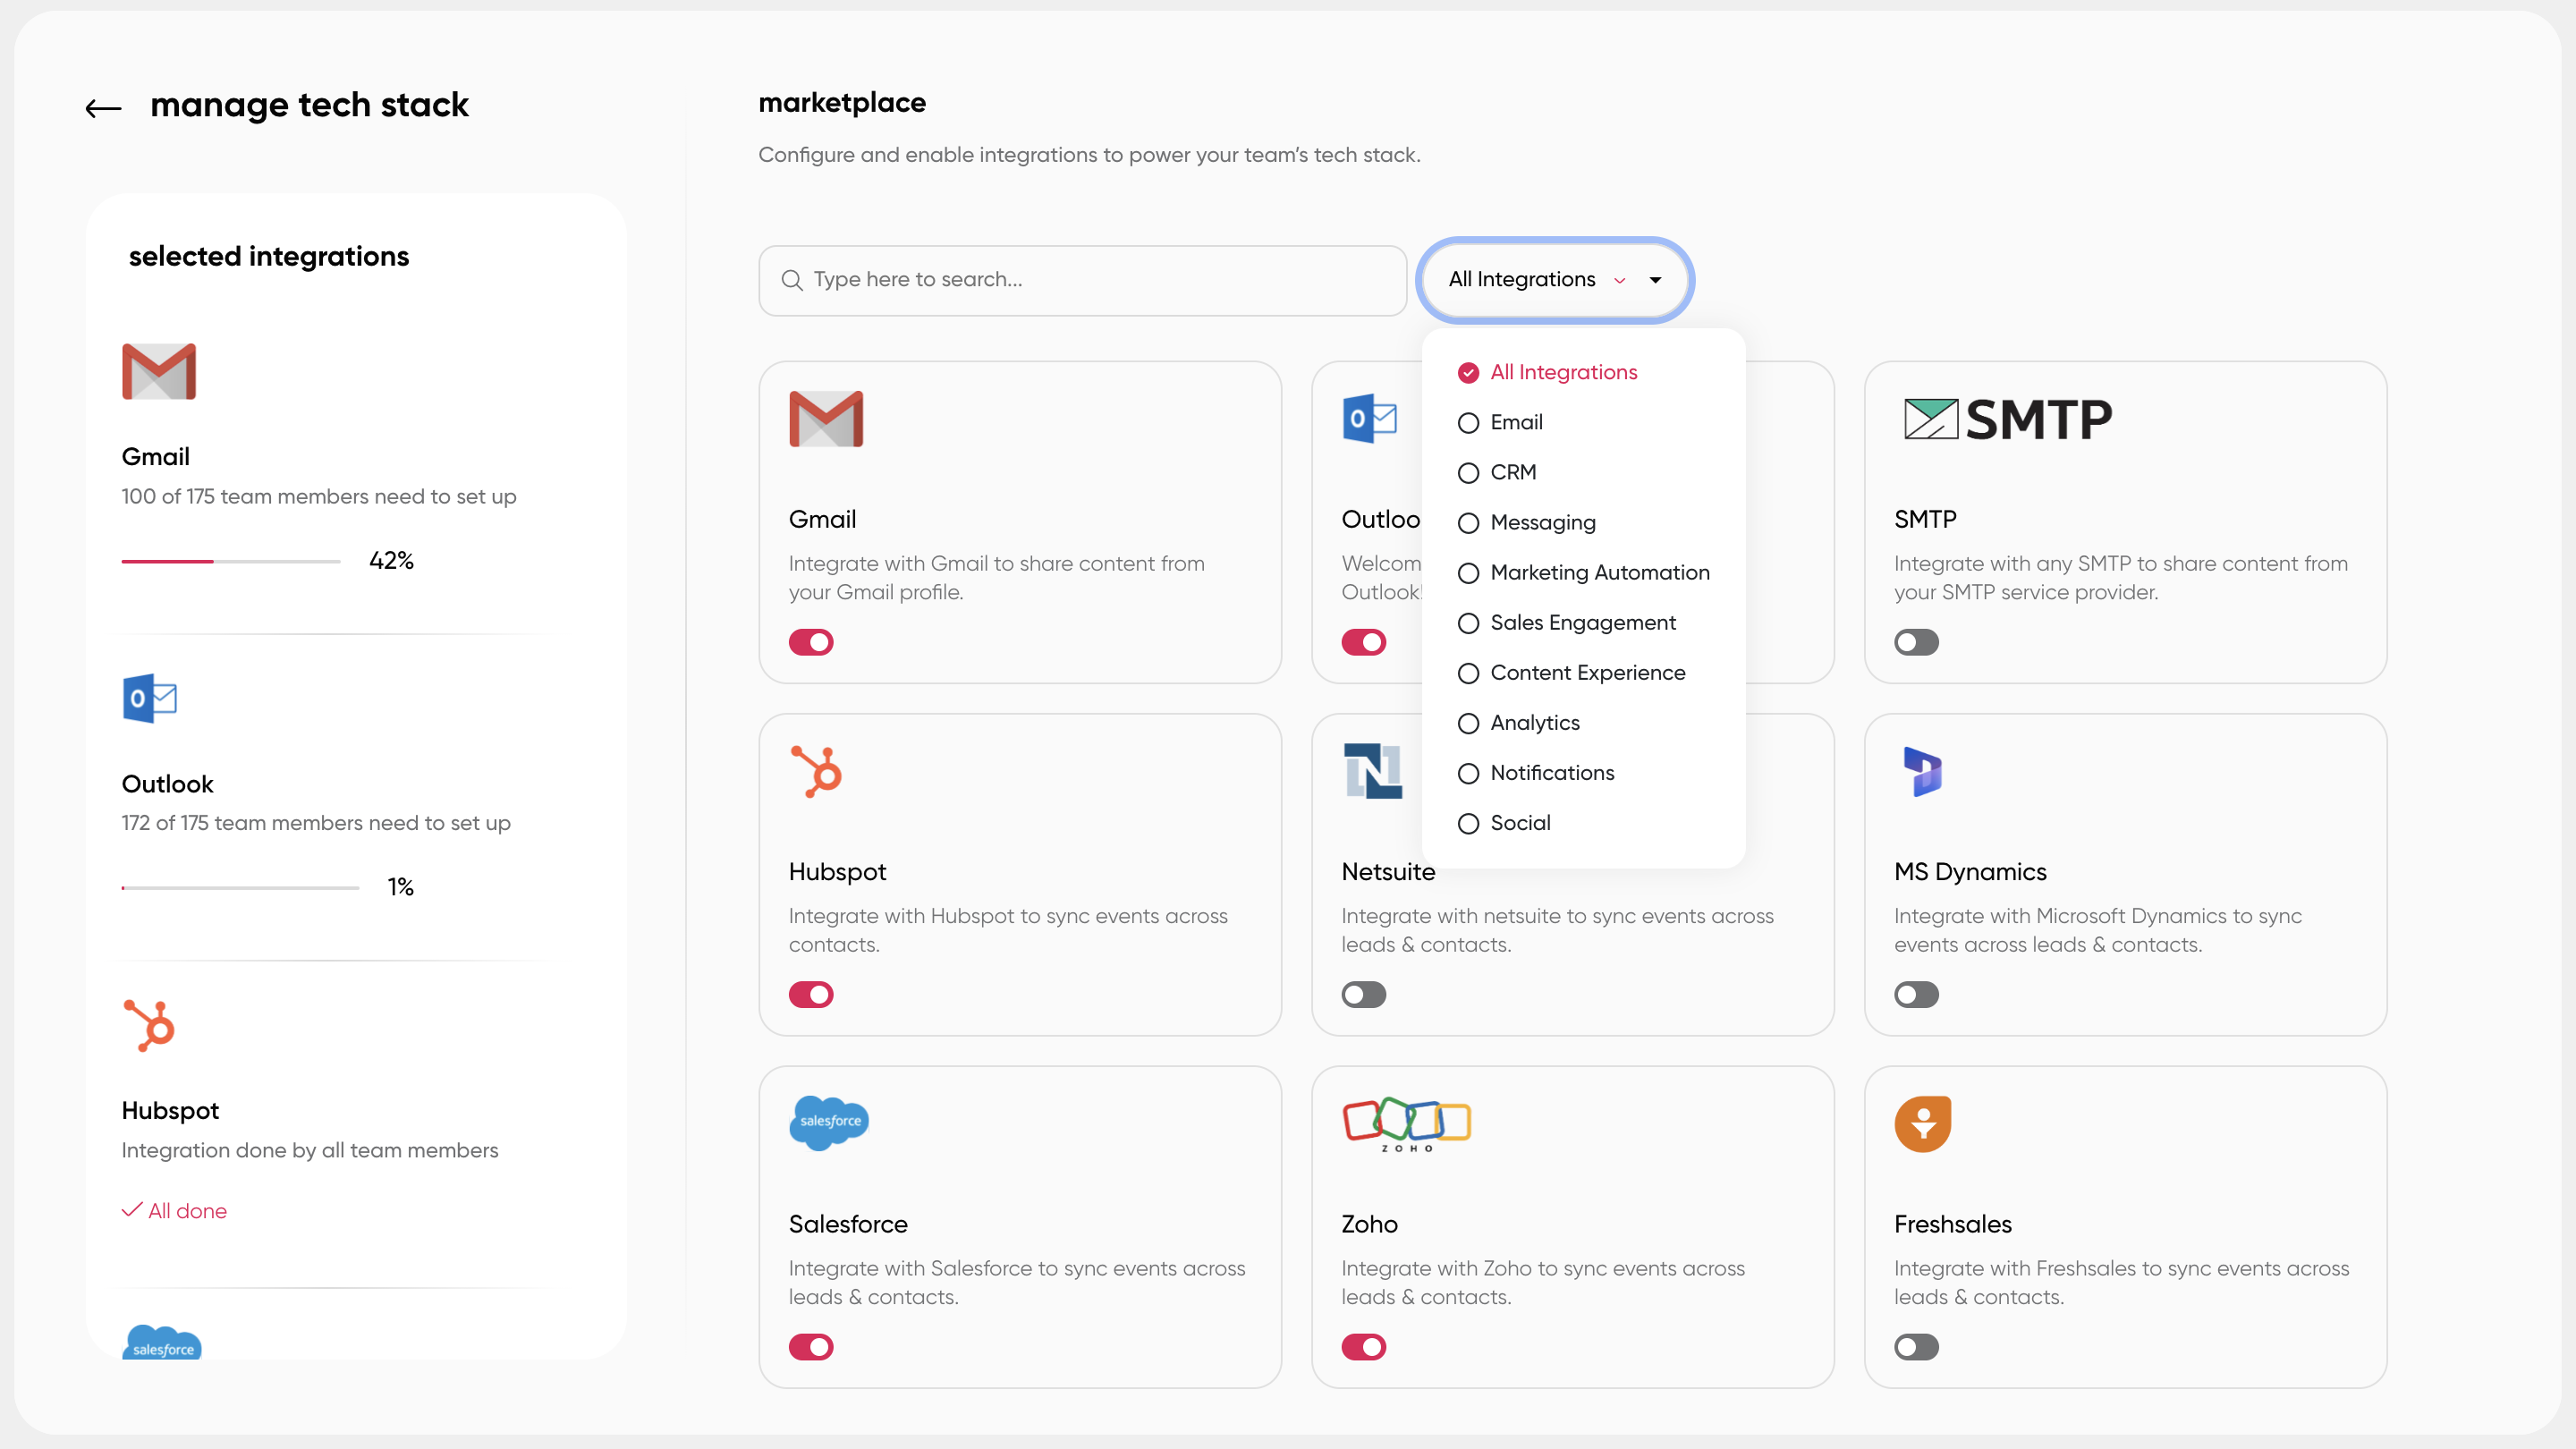Image resolution: width=2576 pixels, height=1449 pixels.
Task: Click the Outlook logo in selected integrations
Action: click(x=149, y=698)
